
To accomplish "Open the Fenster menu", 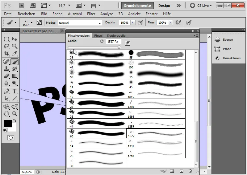I will pos(152,14).
